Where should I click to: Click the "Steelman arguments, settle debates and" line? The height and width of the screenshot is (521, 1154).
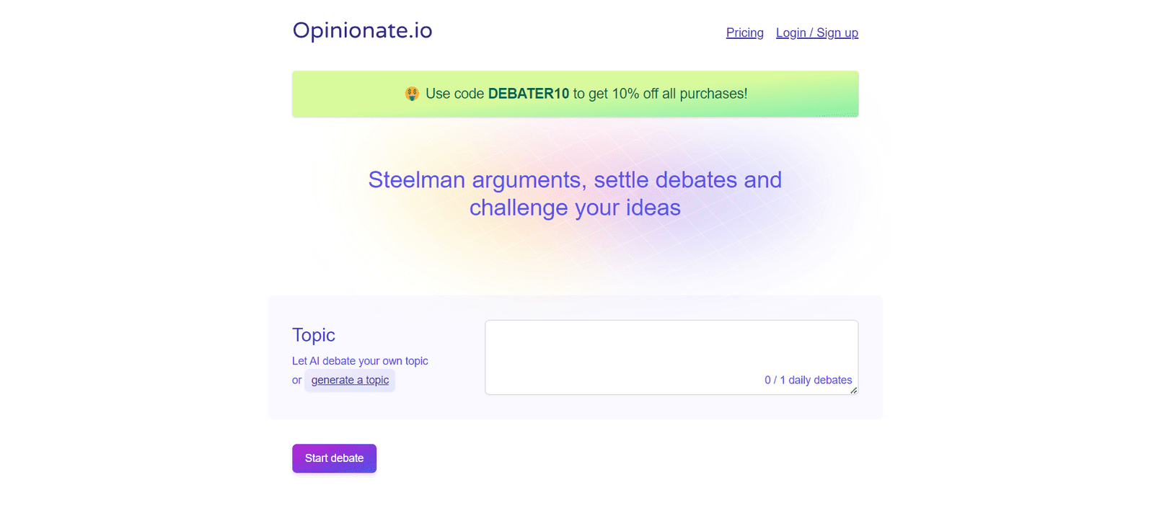pyautogui.click(x=575, y=180)
